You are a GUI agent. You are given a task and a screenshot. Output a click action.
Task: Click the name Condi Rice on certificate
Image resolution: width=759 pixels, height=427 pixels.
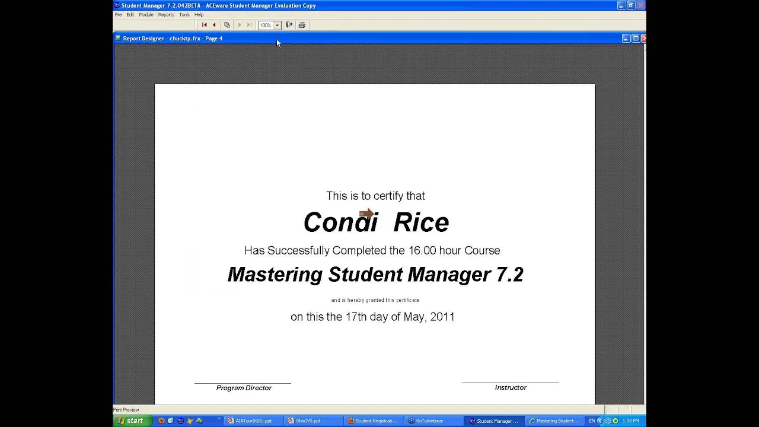coord(376,222)
